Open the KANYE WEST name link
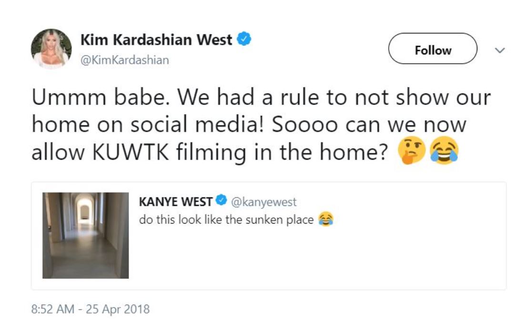This screenshot has width=515, height=327. coord(175,202)
